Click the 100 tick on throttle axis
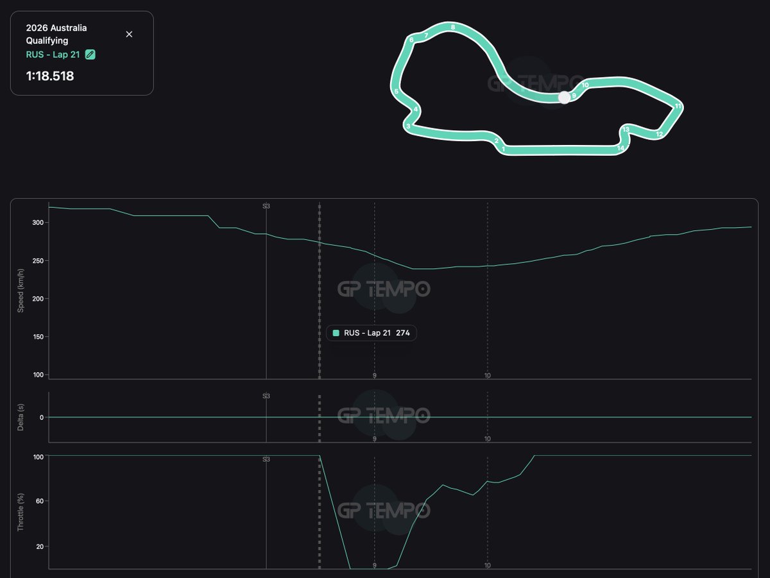Image resolution: width=770 pixels, height=578 pixels. [37, 456]
